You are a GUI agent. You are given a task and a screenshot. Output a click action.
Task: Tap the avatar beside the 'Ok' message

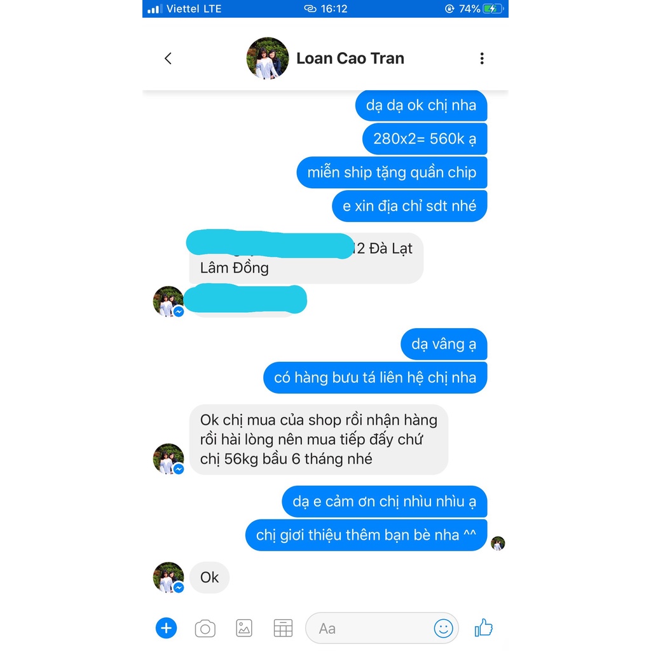168,577
